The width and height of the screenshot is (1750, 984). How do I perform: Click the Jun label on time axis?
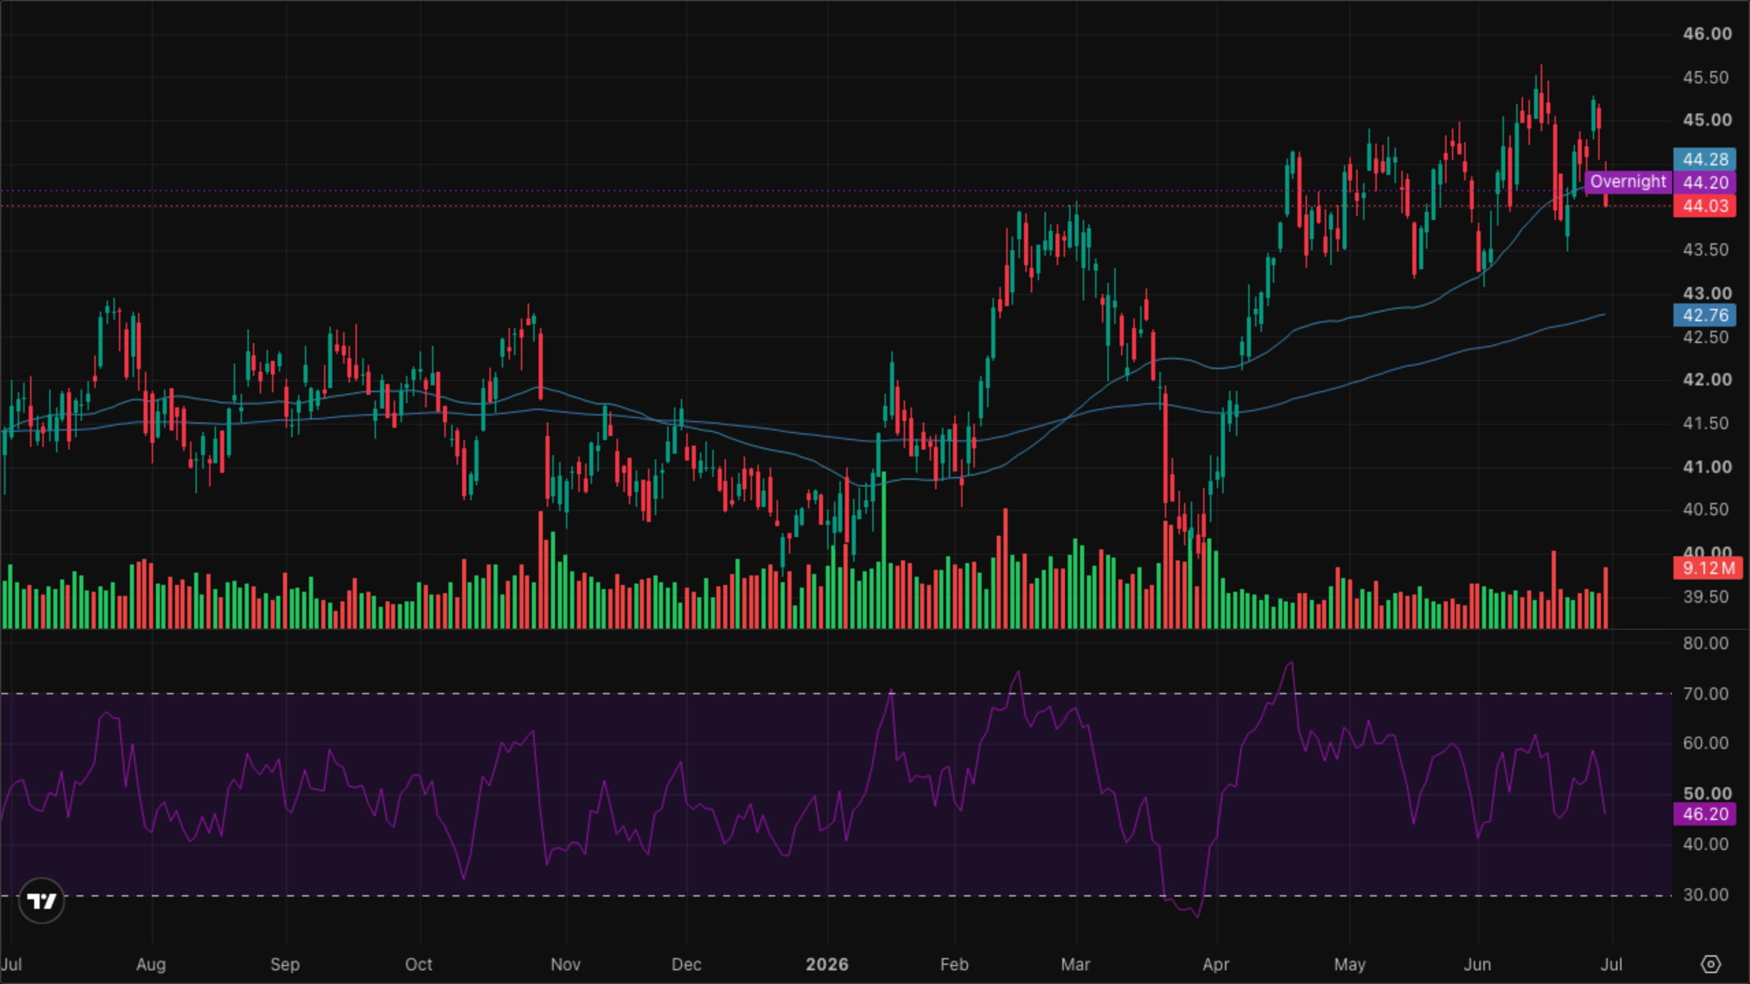(1477, 964)
